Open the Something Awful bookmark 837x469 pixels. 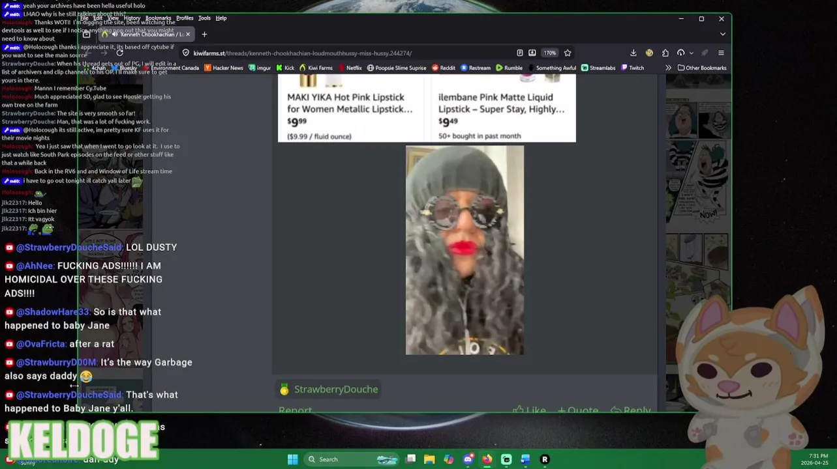coord(552,68)
